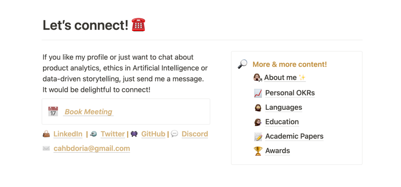401x187 pixels.
Task: Click the speech bubble icon before Discord
Action: coord(174,134)
